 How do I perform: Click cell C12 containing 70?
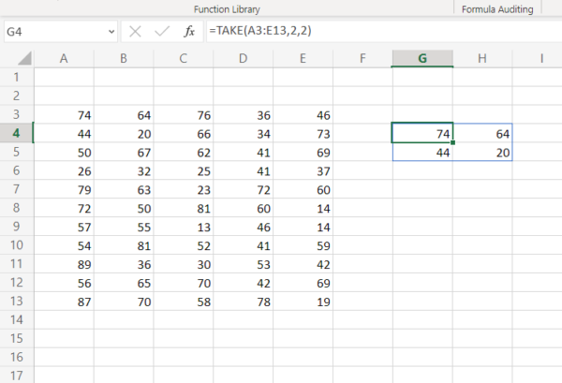click(x=184, y=282)
